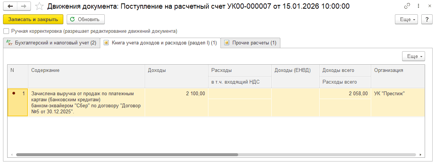
Task: Click the back navigation arrow
Action: tap(10, 6)
